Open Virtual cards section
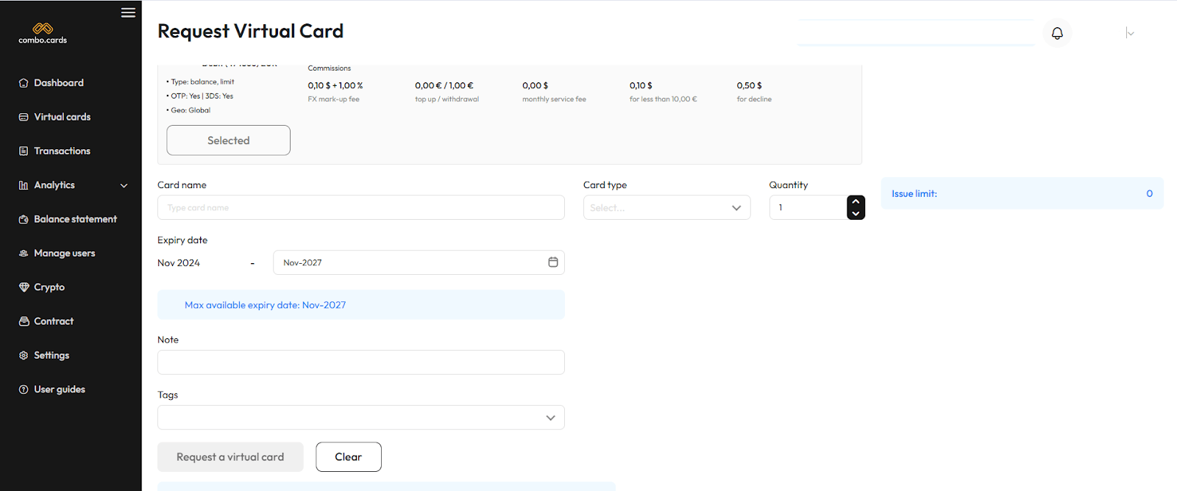The width and height of the screenshot is (1177, 491). point(62,117)
